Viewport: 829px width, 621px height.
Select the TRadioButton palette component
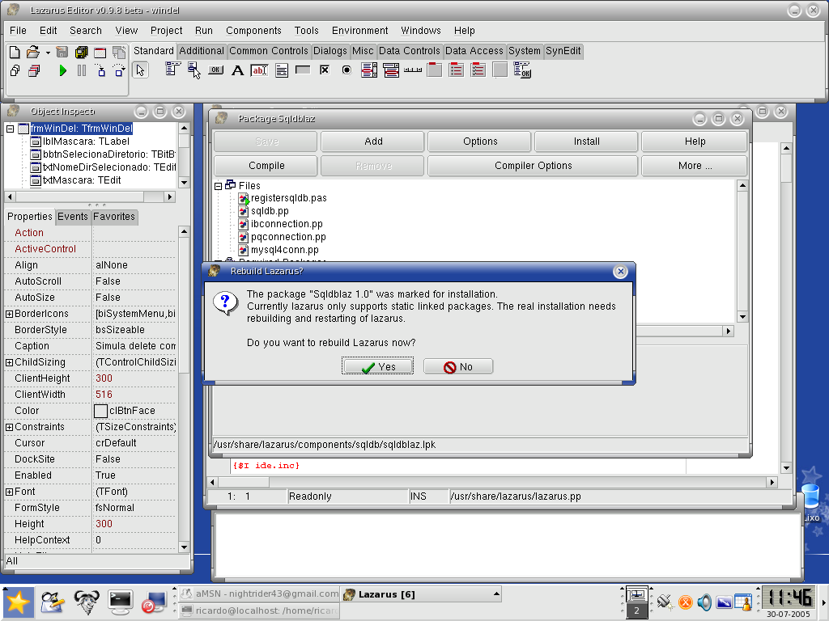tap(346, 70)
